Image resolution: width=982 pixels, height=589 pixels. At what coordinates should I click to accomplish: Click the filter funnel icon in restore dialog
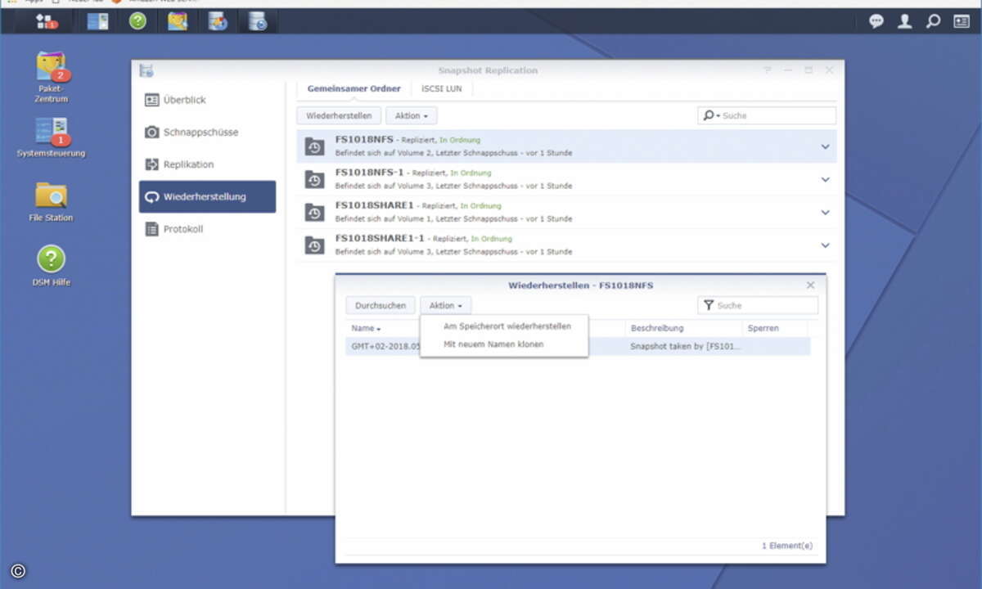709,305
